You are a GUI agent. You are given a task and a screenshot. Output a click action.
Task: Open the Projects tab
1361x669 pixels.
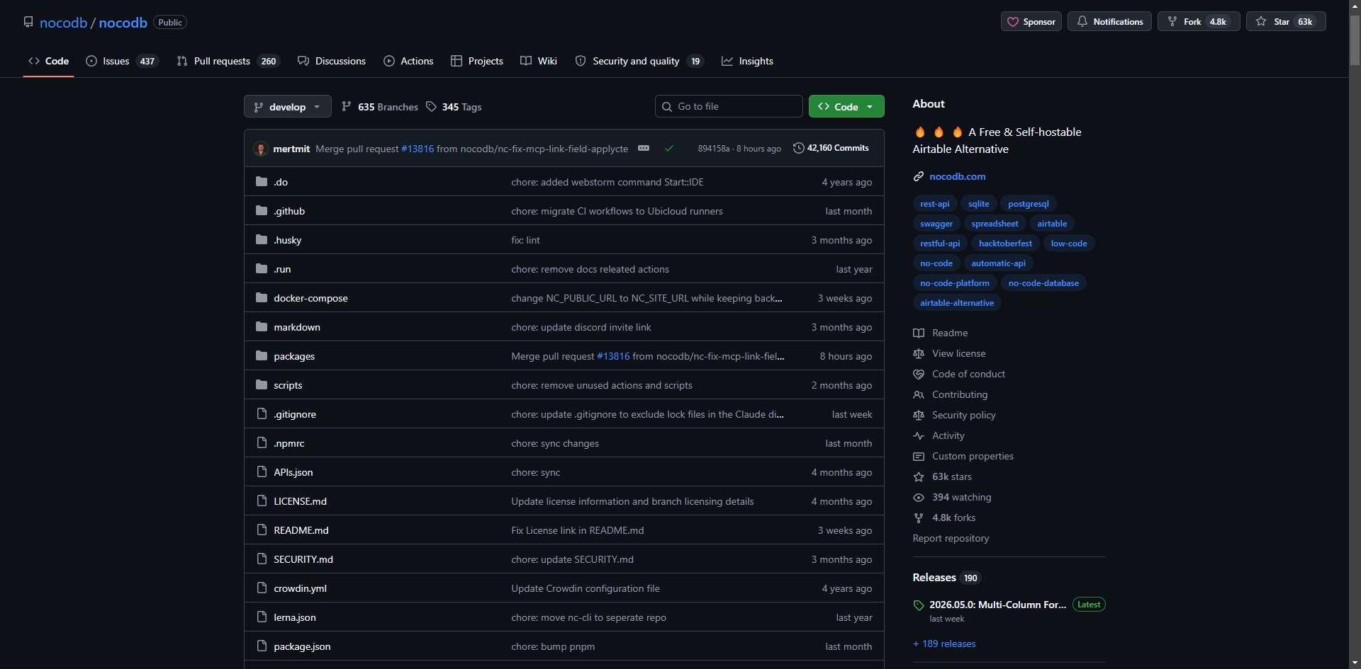click(x=477, y=61)
